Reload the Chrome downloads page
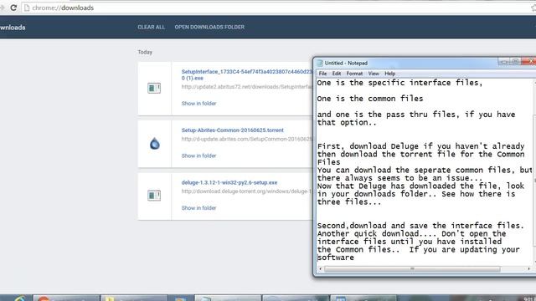The height and width of the screenshot is (301, 536). pos(13,8)
